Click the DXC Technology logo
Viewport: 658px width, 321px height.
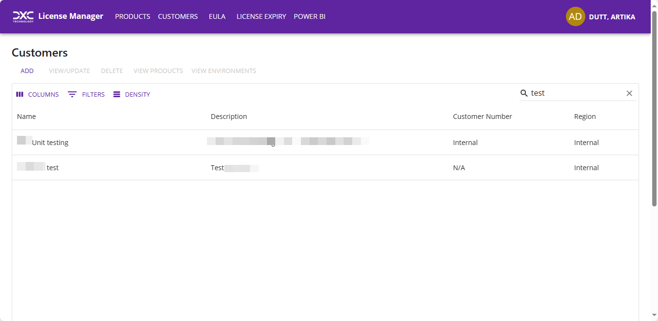point(23,16)
